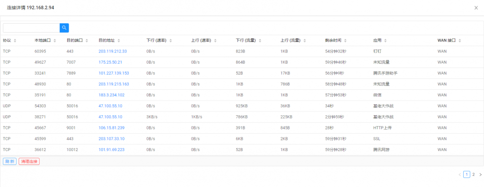Viewport: 484px width, 187px height.
Task: Sort by 上行 (流量) column
Action: pos(305,41)
